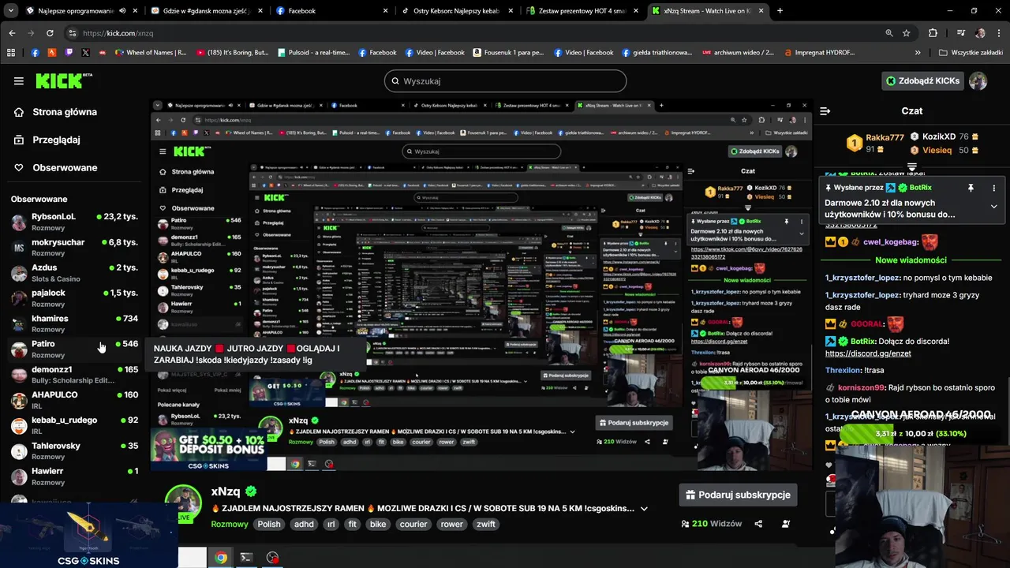Expand the pinned message chevron
The image size is (1010, 568).
pyautogui.click(x=993, y=207)
